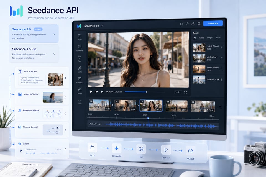Select the sunset_walk.mp4 asset thumbnail

(199, 69)
